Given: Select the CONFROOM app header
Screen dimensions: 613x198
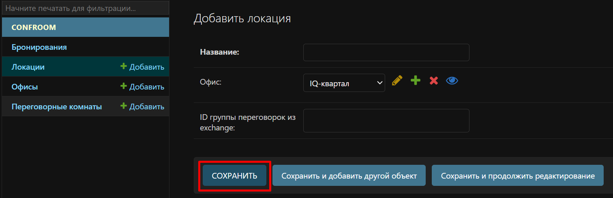Looking at the screenshot, I should point(34,28).
